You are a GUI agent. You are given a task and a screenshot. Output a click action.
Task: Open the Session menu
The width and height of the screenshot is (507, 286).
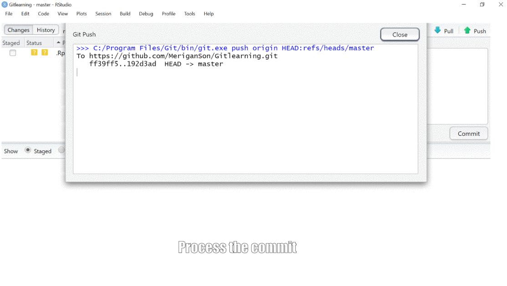[x=103, y=14]
